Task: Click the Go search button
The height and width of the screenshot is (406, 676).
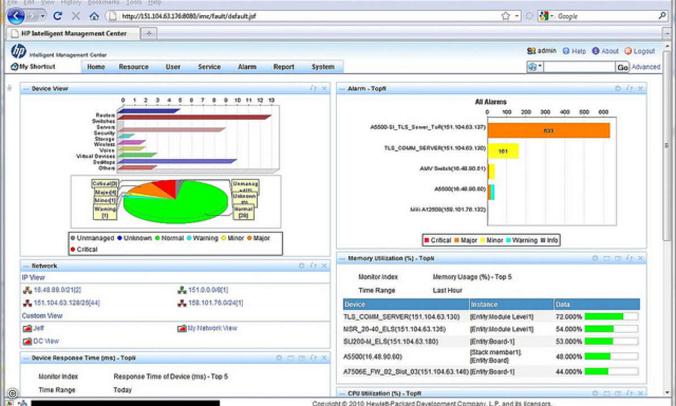Action: click(x=622, y=67)
